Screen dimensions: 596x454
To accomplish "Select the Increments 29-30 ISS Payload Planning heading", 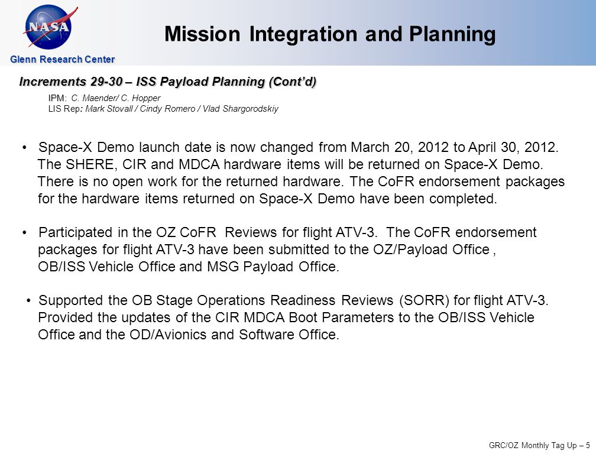I will pos(168,82).
